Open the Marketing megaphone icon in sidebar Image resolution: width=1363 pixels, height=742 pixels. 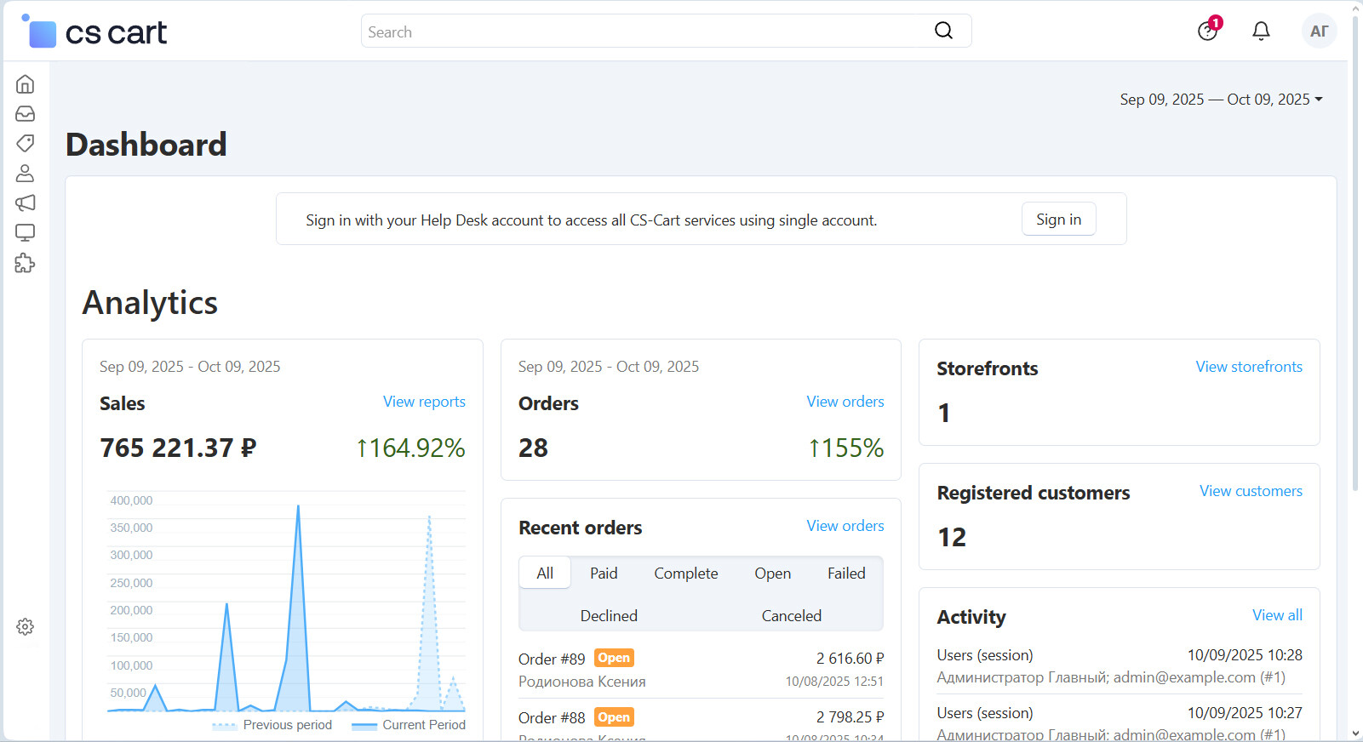coord(26,203)
